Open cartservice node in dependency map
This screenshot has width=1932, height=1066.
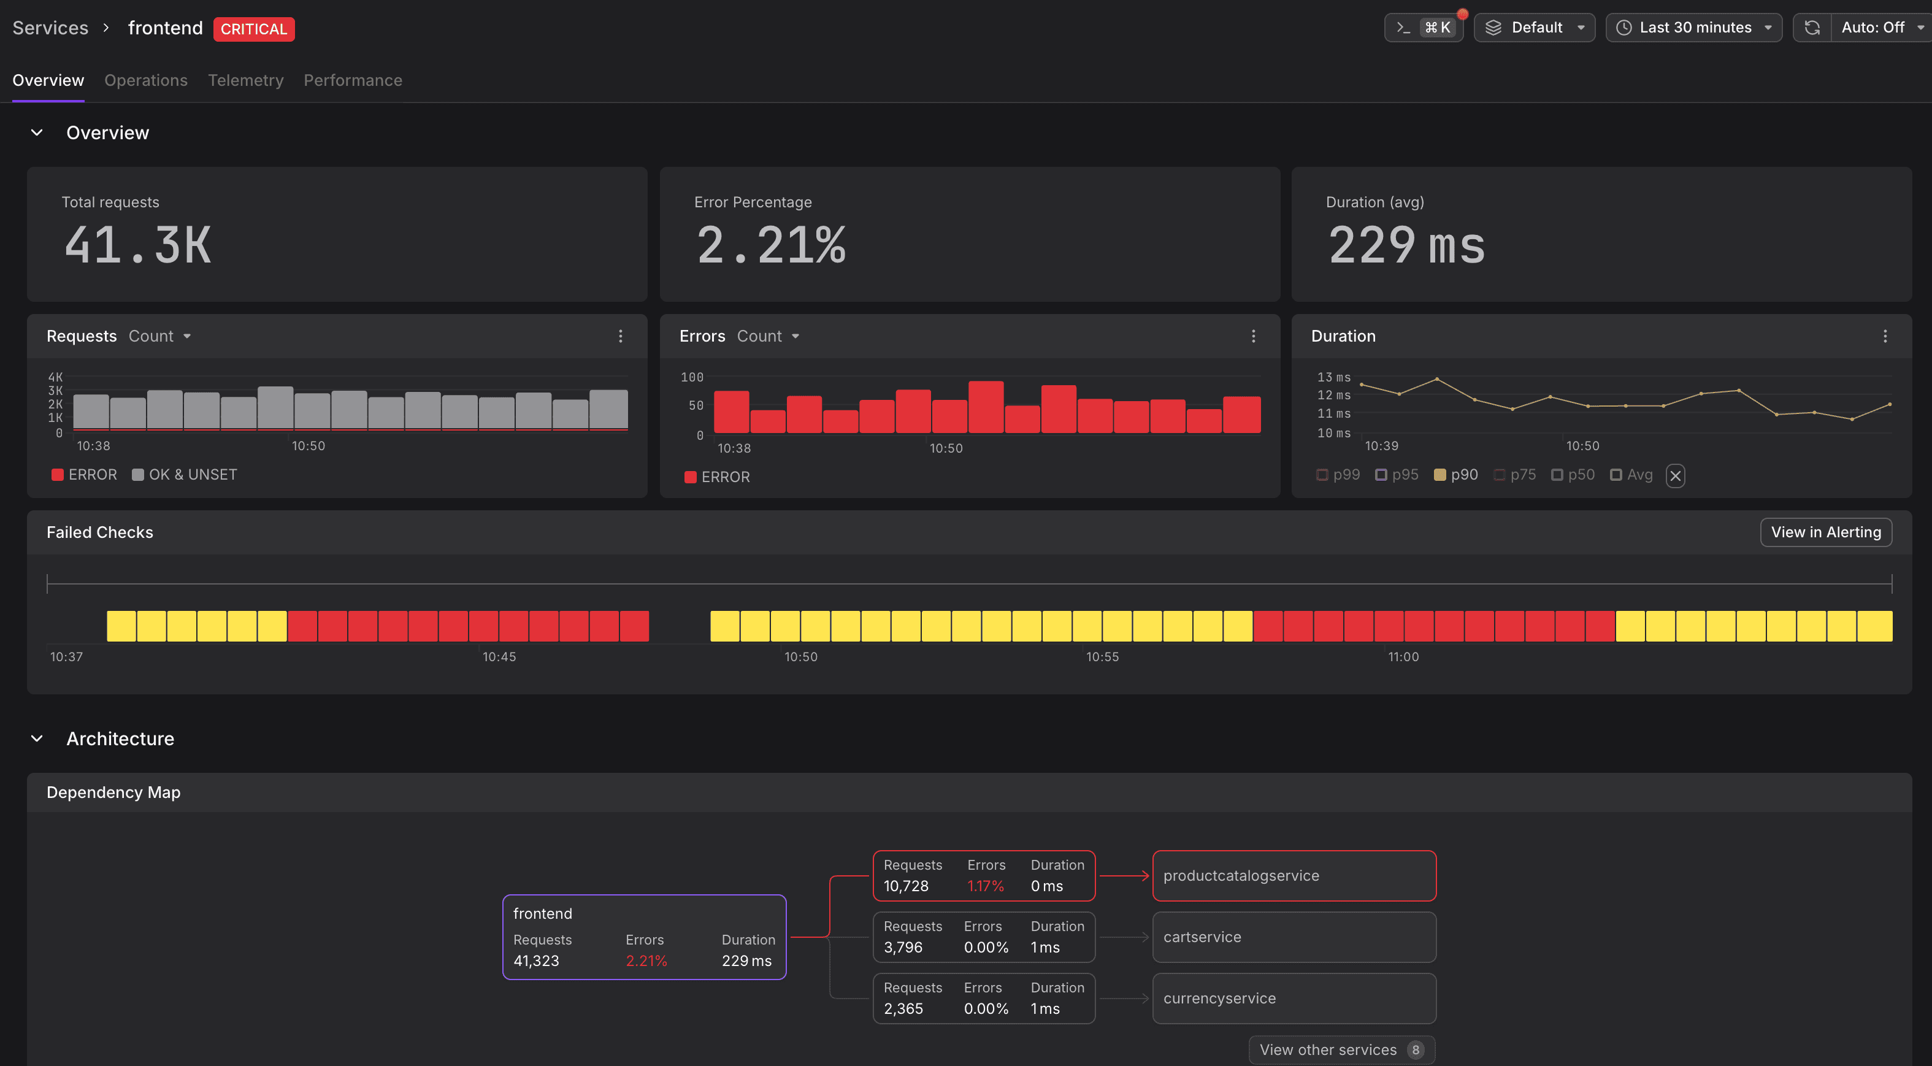1294,937
